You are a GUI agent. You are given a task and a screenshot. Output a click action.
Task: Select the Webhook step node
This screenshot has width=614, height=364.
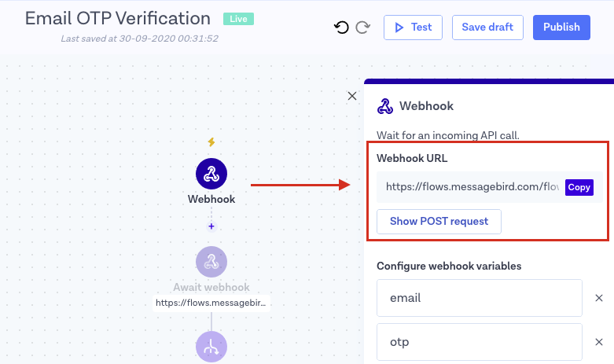click(211, 175)
